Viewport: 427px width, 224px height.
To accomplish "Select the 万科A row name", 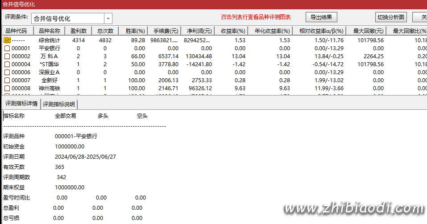I will click(49, 56).
